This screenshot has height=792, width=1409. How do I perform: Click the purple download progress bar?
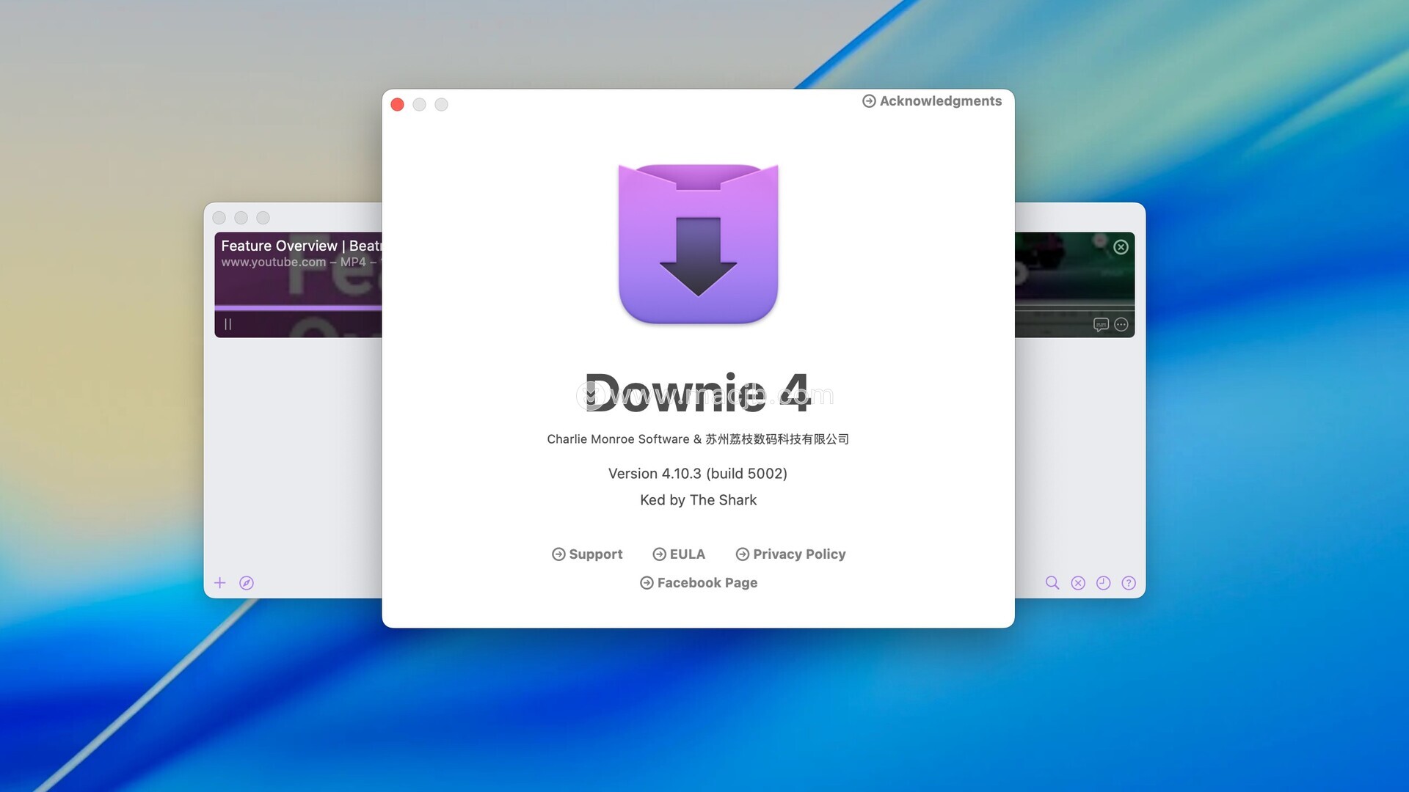298,308
